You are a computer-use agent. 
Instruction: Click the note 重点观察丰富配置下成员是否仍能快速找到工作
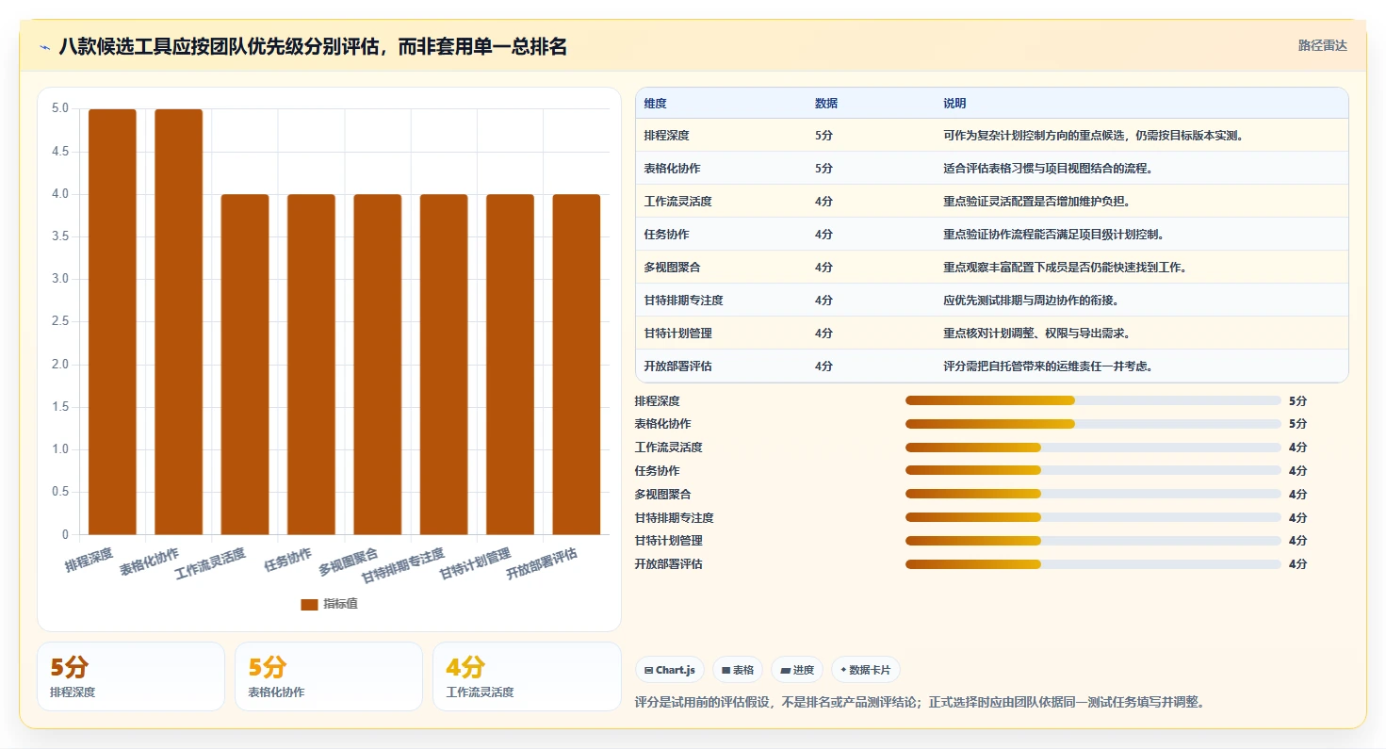(x=1066, y=268)
